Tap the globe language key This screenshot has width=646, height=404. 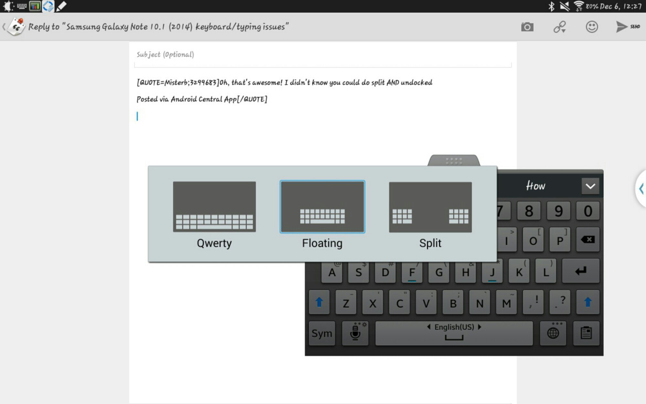[x=553, y=333]
